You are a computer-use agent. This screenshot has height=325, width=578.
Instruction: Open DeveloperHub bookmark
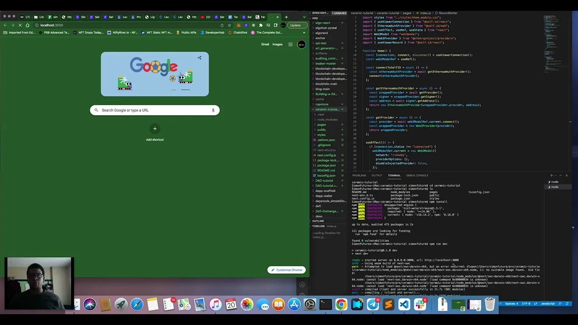pos(212,32)
